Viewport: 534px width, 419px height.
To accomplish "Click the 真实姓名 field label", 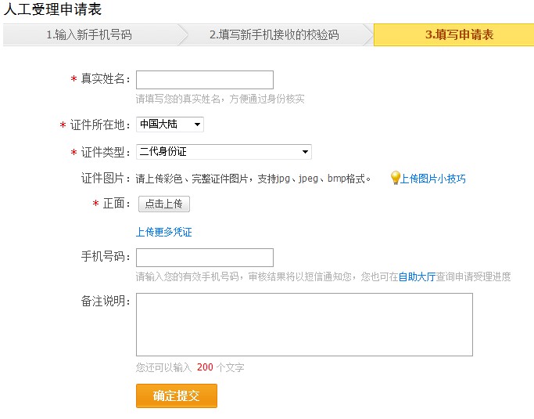I will click(x=106, y=79).
